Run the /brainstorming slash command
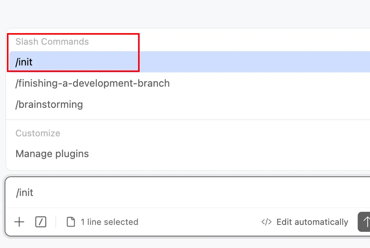This screenshot has height=248, width=370. click(49, 104)
